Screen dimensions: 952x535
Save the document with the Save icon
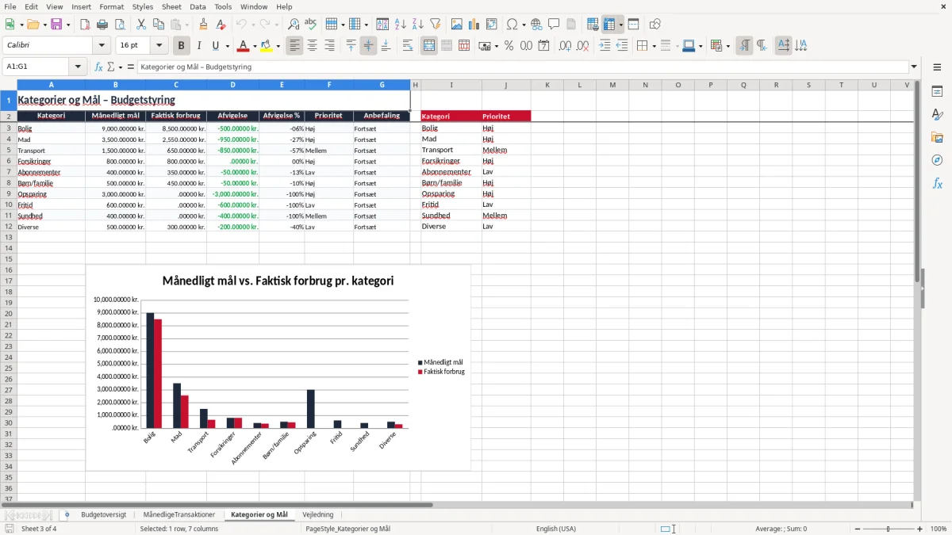56,25
